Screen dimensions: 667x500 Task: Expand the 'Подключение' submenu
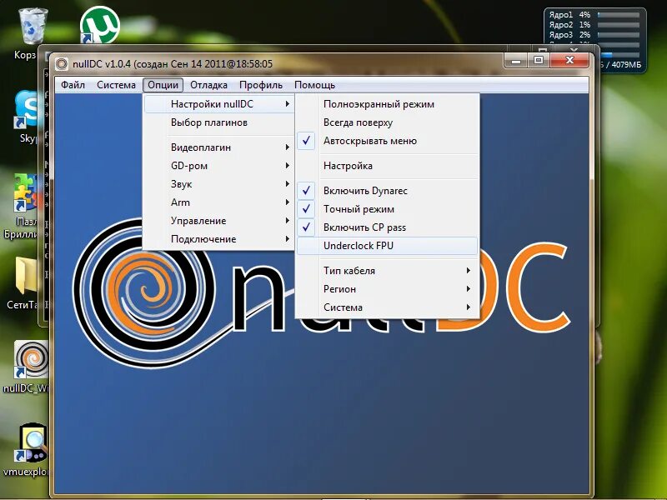(218, 238)
